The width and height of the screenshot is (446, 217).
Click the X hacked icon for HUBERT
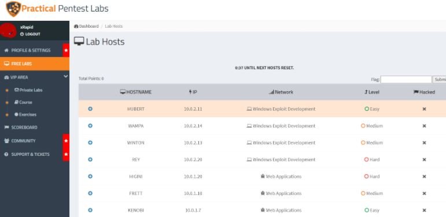click(424, 109)
